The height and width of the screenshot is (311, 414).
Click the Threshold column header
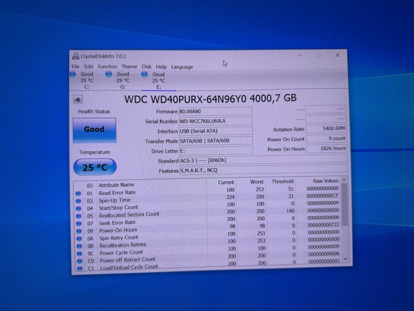point(282,181)
